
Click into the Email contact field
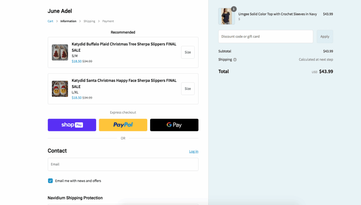[x=123, y=164]
